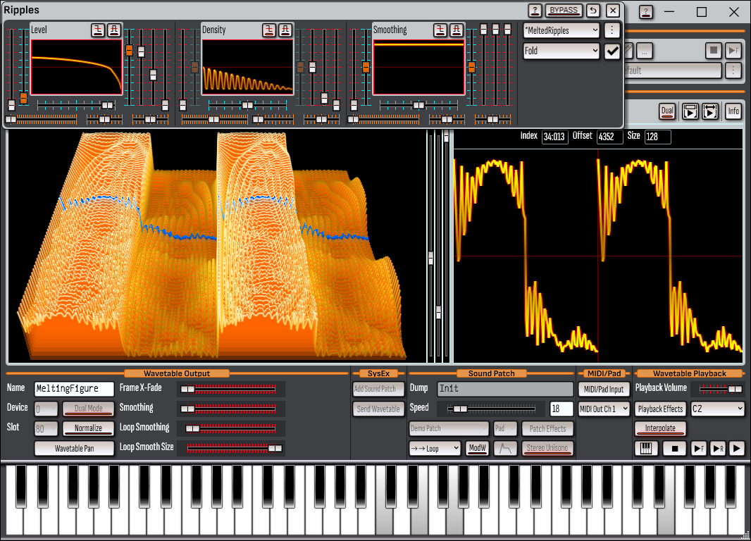Screen dimensions: 751x541
Task: Click the left curve-mode icon beside Density
Action: (x=269, y=30)
